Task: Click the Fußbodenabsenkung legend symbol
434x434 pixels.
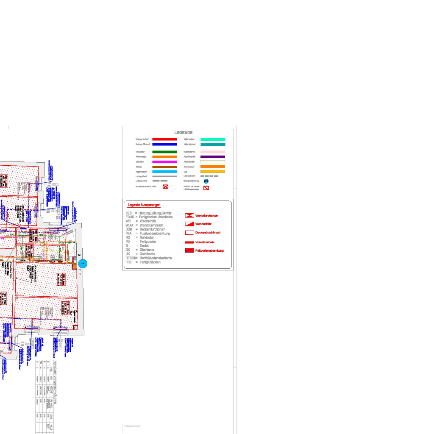Action: (x=189, y=250)
